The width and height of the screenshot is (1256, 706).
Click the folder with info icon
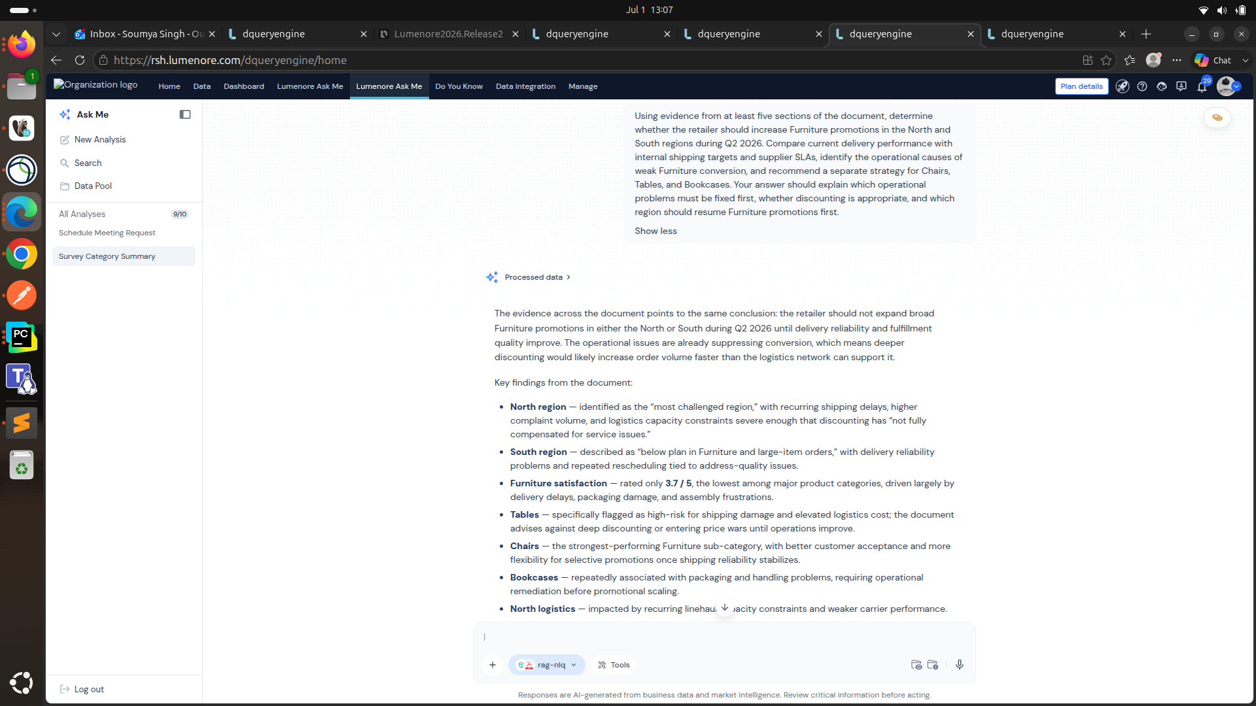click(x=933, y=665)
